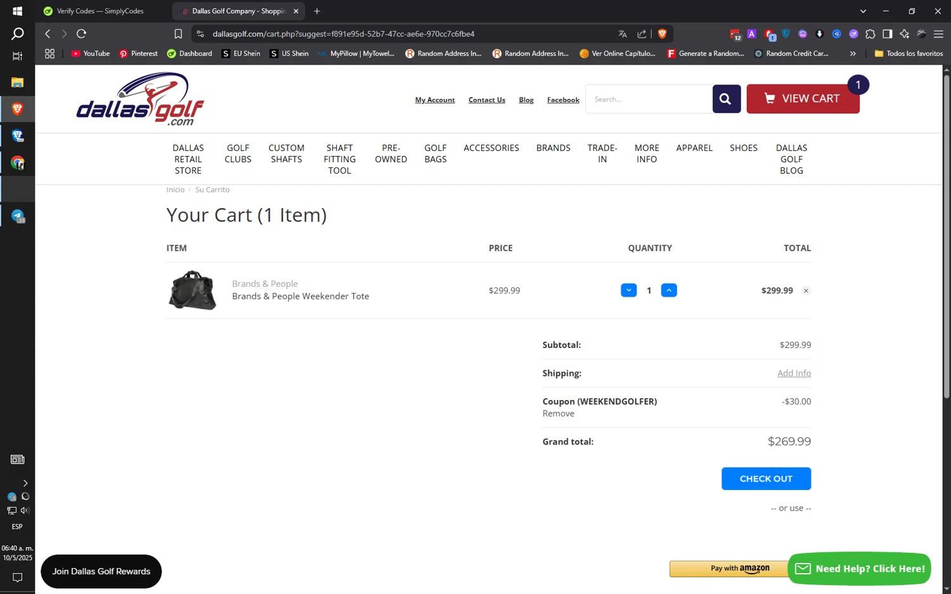Open the bookmarks apps grid icon
The width and height of the screenshot is (951, 594).
pyautogui.click(x=49, y=53)
